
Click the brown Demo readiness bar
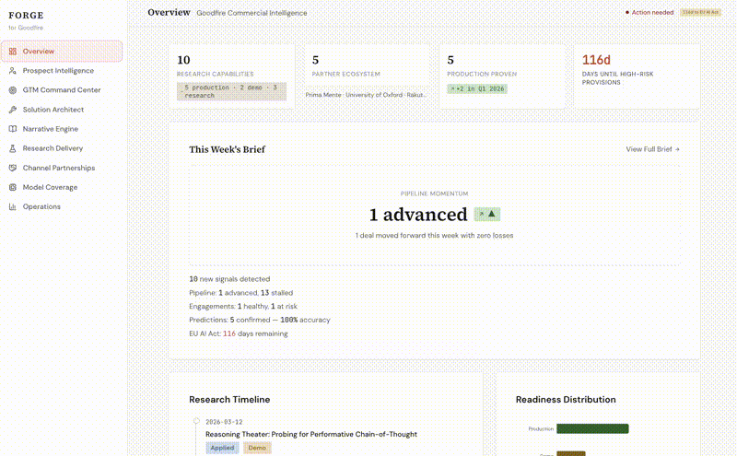point(571,453)
